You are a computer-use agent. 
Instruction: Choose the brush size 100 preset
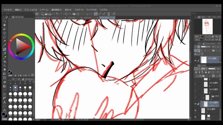(25, 101)
